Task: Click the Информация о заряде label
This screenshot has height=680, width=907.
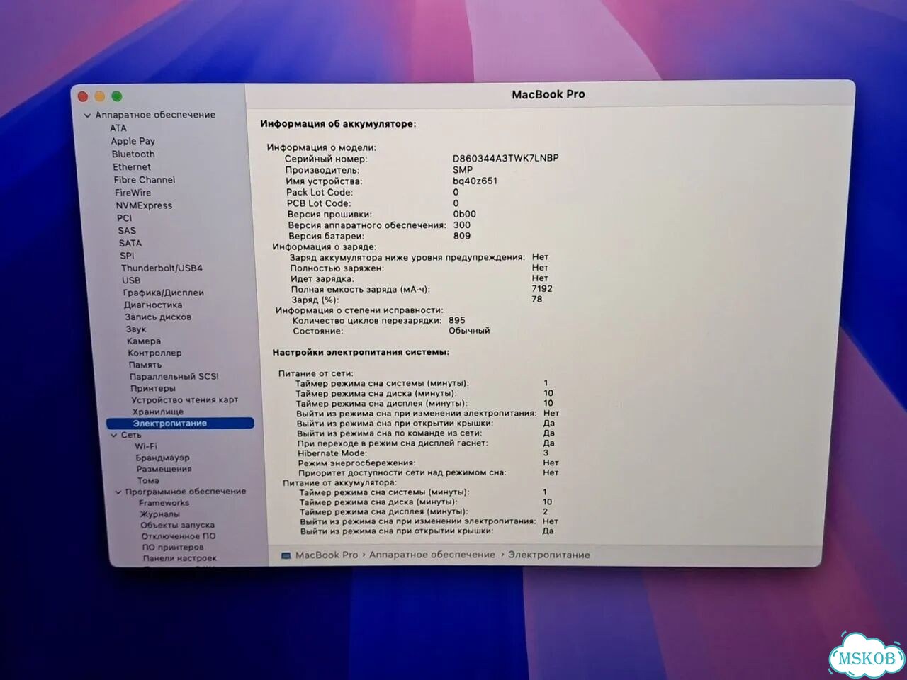Action: click(325, 247)
